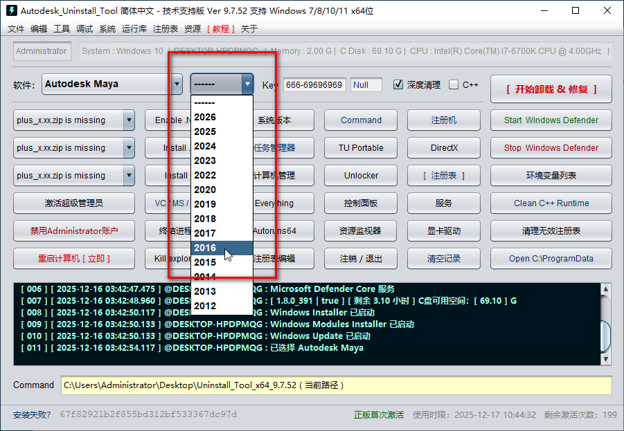The width and height of the screenshot is (624, 431).
Task: Click the Command path input field
Action: click(x=337, y=385)
